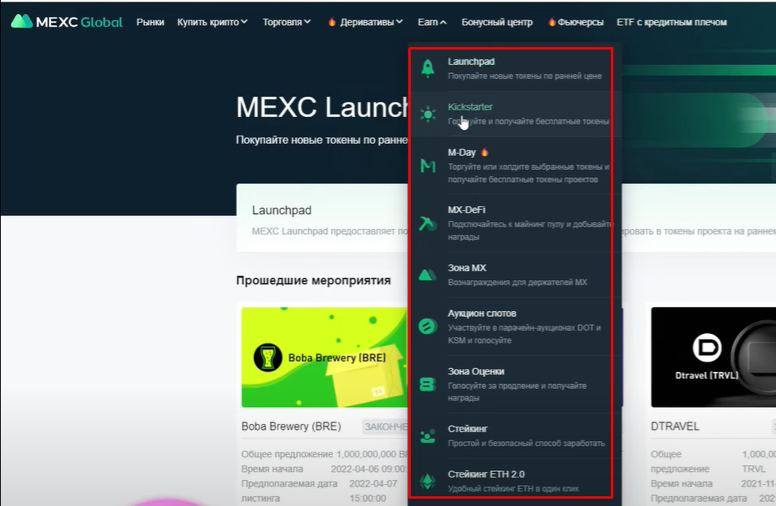Click the Прошедшие мероприятия heading
Screen dimensions: 776x506
(313, 281)
